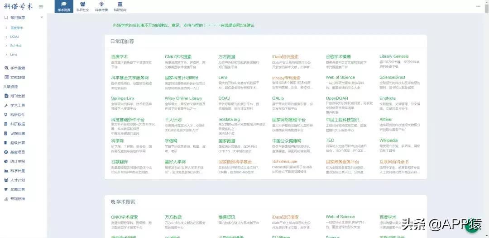Open Wiley Online Library link

tap(183, 98)
